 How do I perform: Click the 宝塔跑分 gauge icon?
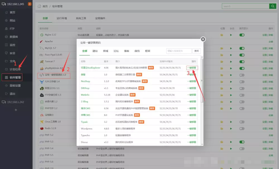click(x=42, y=115)
